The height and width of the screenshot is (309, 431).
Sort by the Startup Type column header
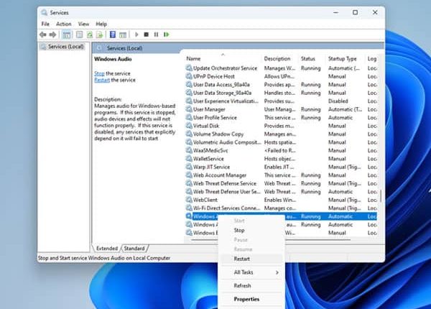346,59
